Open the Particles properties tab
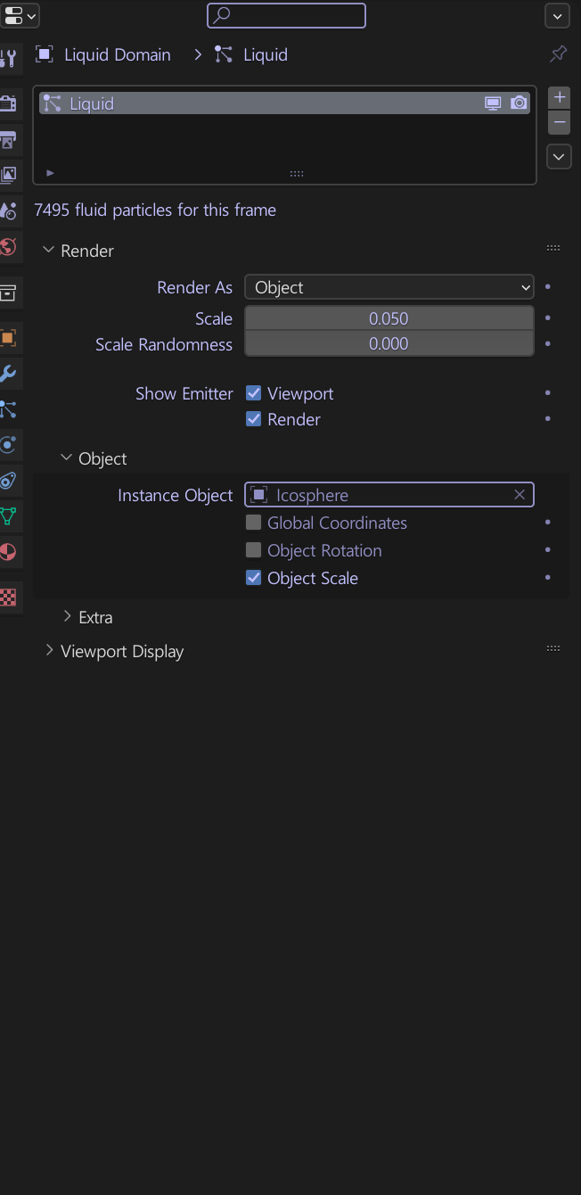The image size is (581, 1195). pos(8,409)
